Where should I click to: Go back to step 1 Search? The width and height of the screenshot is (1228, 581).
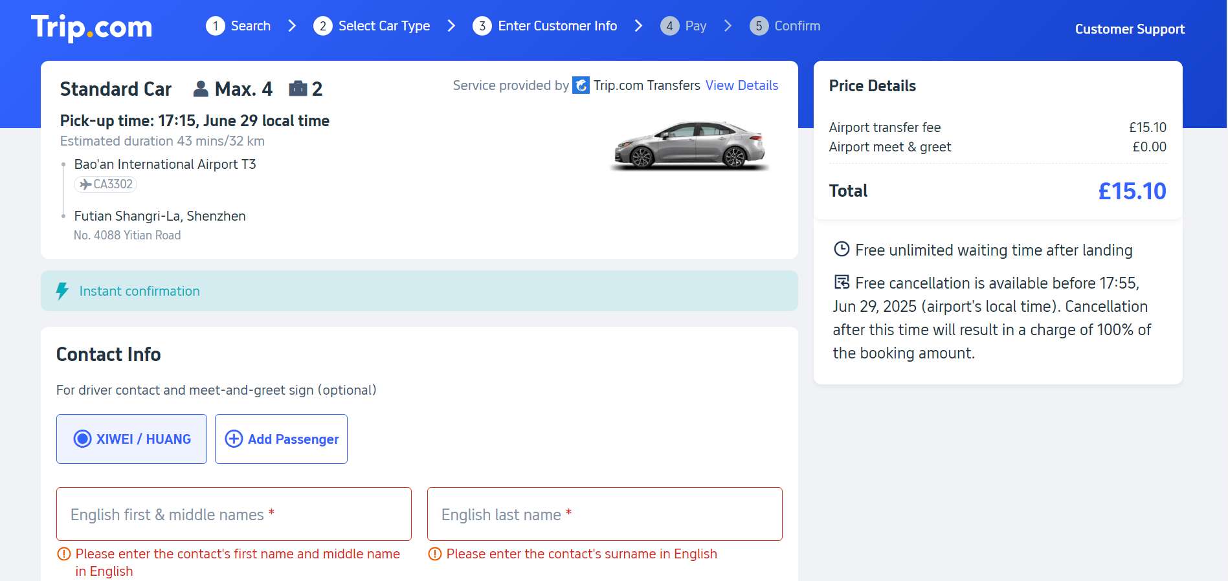click(238, 26)
